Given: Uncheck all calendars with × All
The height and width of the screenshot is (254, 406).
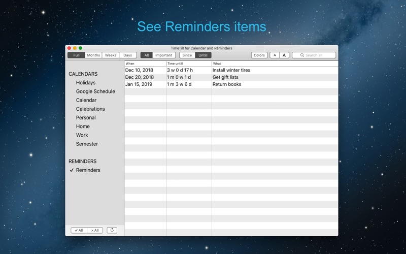Looking at the screenshot, I should click(95, 231).
